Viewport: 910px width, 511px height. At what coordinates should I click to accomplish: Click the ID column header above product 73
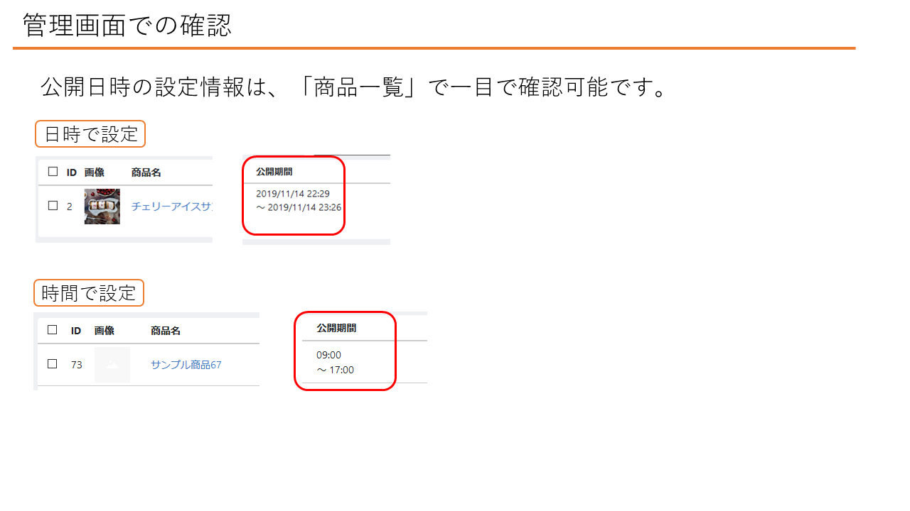click(x=76, y=331)
